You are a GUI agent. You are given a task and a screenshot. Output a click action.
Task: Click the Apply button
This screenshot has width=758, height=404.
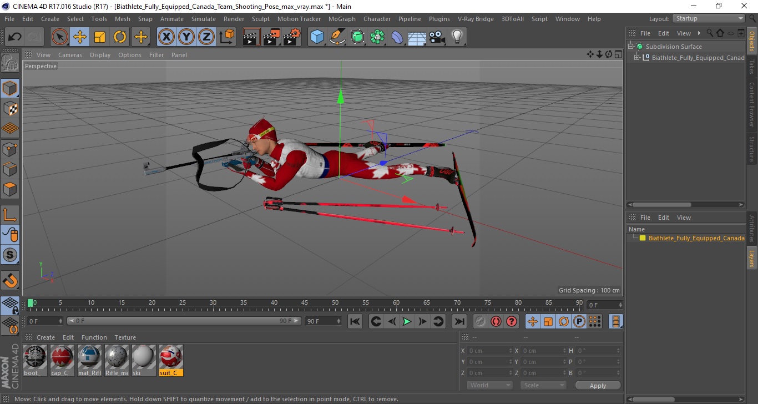[598, 386]
